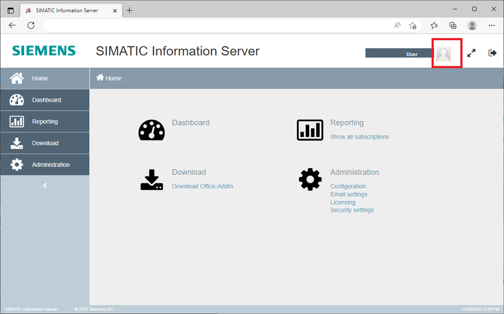Open the Email settings link

click(x=349, y=194)
